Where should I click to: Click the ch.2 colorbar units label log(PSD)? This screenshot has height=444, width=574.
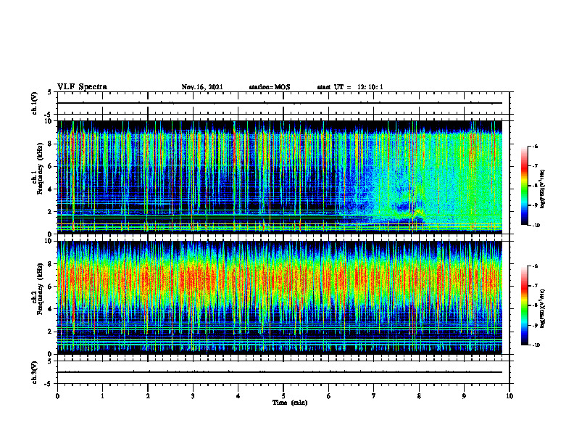click(x=543, y=308)
